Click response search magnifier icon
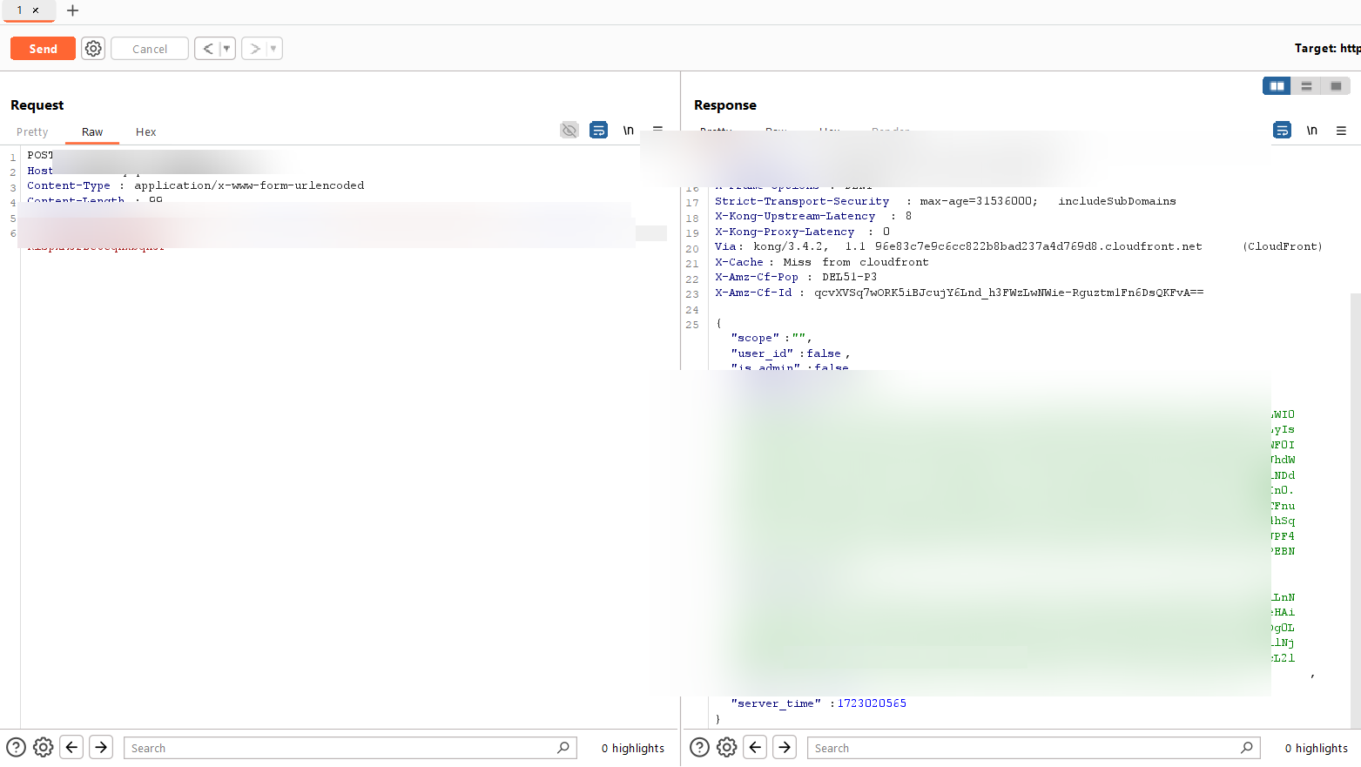 coord(1247,748)
